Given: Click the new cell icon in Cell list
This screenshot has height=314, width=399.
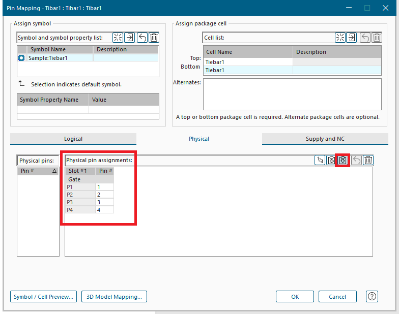Looking at the screenshot, I should pos(340,38).
